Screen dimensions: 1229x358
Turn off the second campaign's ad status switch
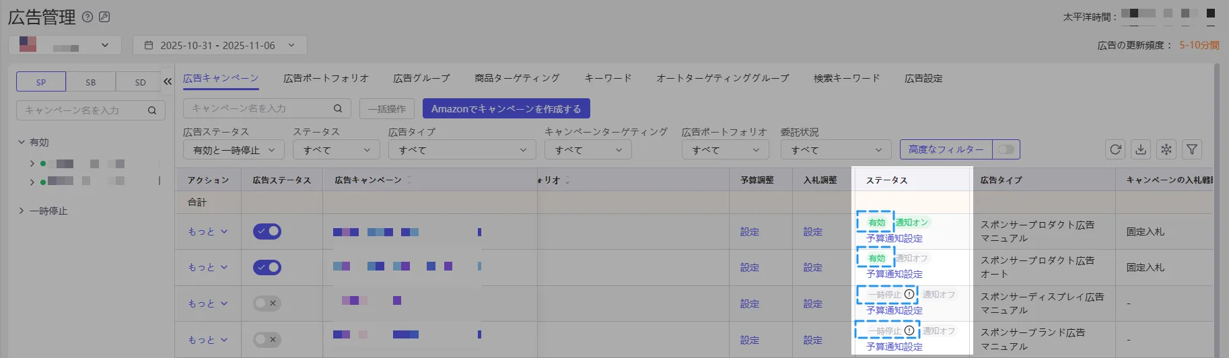(x=267, y=267)
